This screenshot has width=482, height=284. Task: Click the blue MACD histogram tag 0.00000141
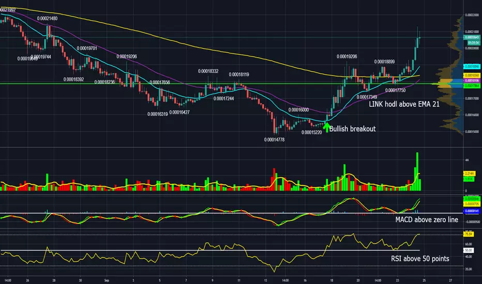click(472, 211)
